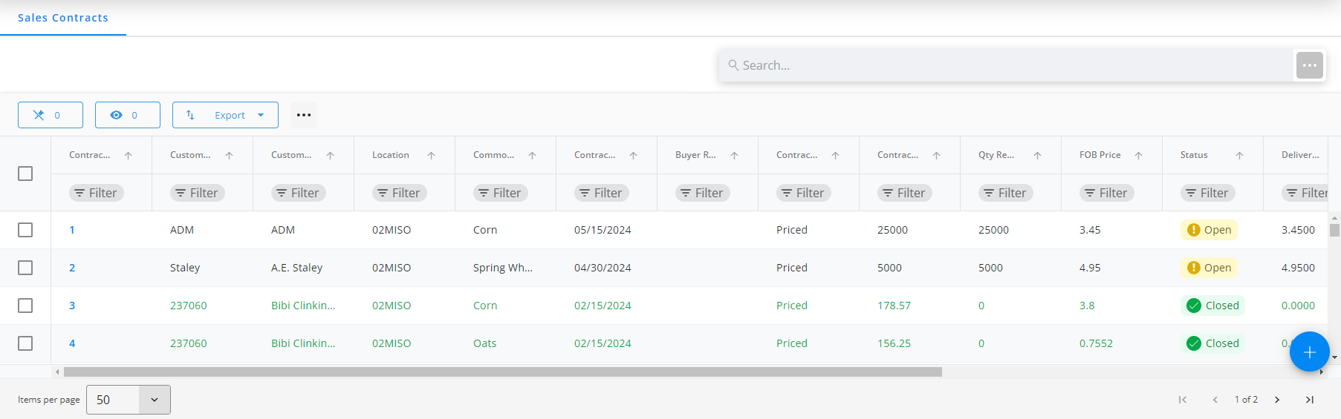Open the Items per page dropdown
1341x419 pixels.
click(129, 400)
